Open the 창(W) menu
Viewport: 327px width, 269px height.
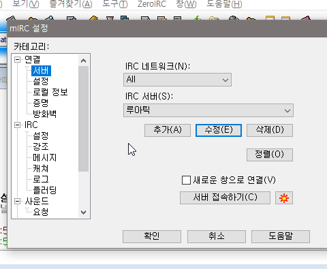(x=186, y=4)
